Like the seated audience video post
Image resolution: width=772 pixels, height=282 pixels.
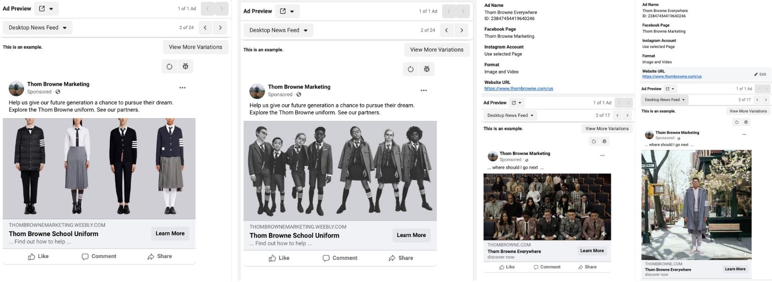pos(507,267)
